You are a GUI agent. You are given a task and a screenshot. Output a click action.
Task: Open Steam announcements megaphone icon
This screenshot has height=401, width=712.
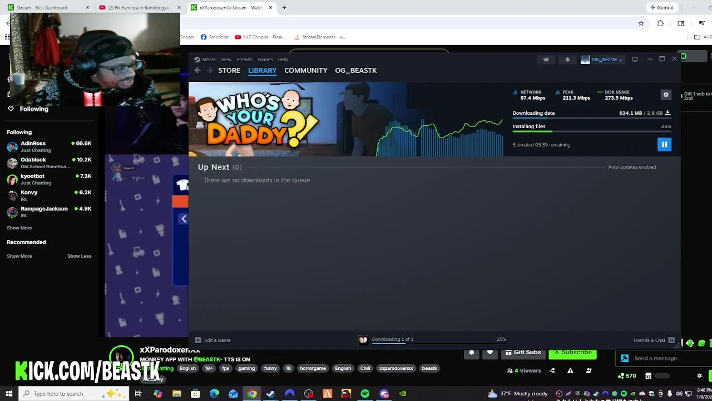[546, 60]
